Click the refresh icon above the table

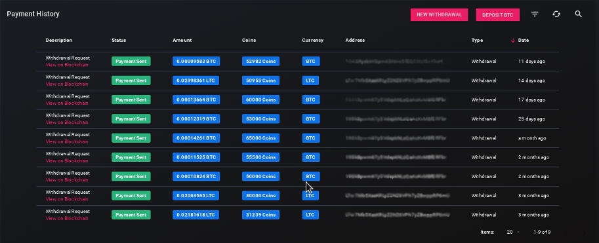pyautogui.click(x=556, y=14)
